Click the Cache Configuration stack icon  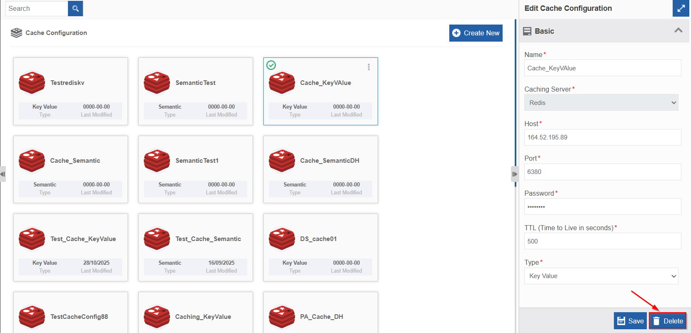(16, 33)
